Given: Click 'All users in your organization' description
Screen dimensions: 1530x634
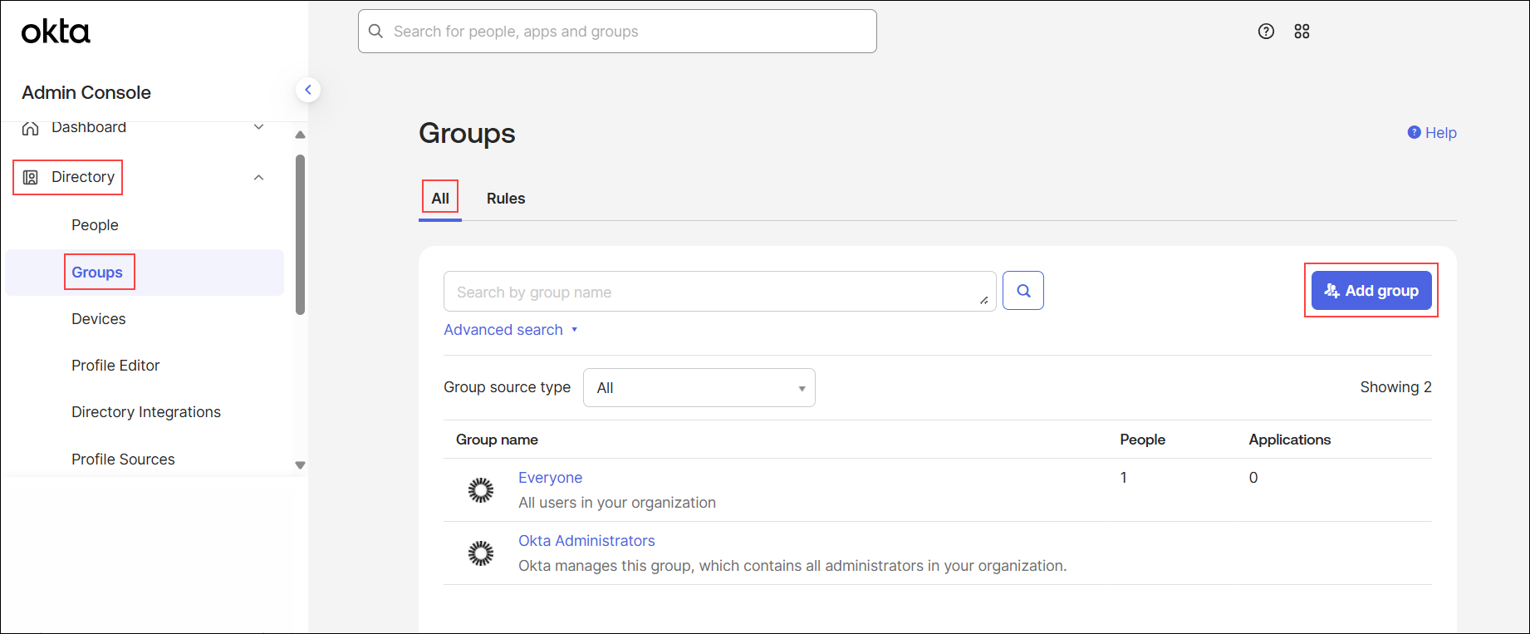Looking at the screenshot, I should [617, 503].
